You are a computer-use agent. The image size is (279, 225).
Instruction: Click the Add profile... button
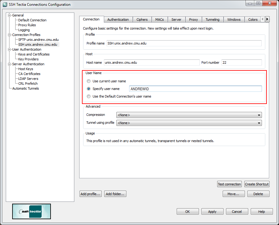click(x=90, y=194)
